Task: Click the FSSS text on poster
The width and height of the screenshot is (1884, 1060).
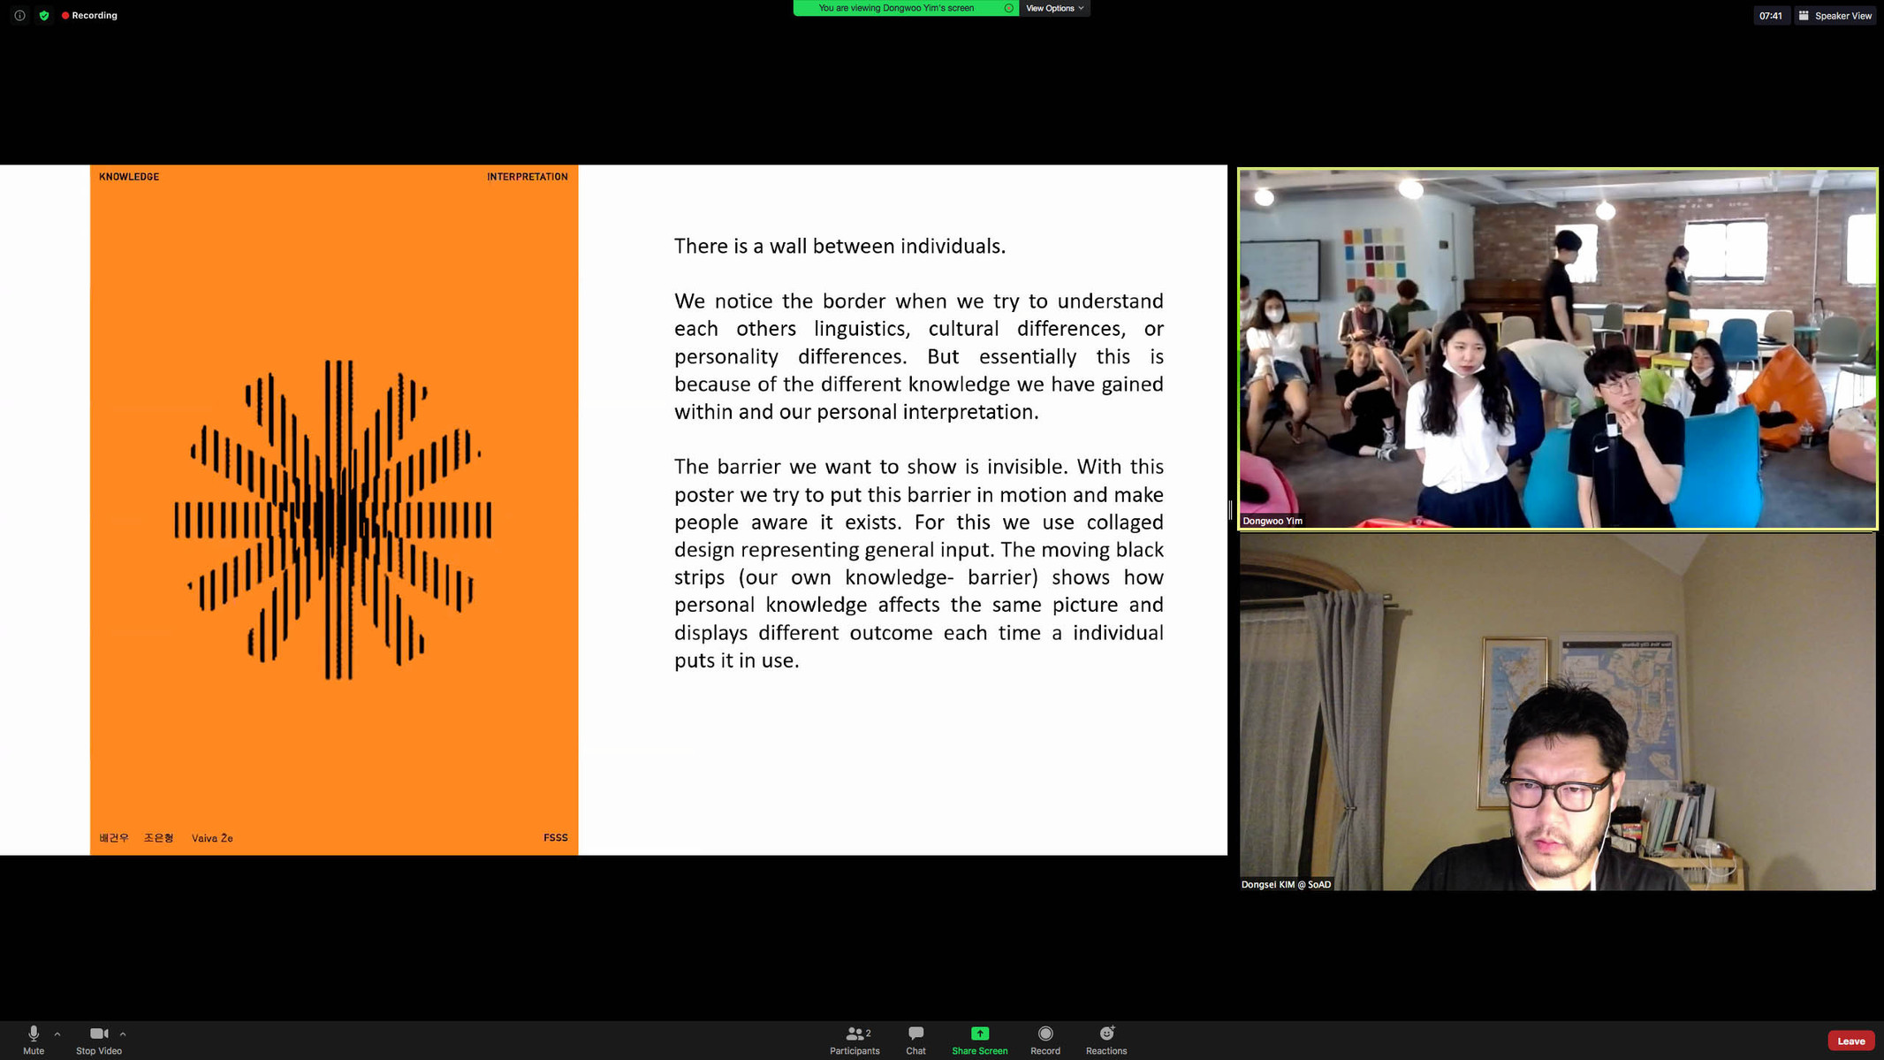Action: click(556, 837)
